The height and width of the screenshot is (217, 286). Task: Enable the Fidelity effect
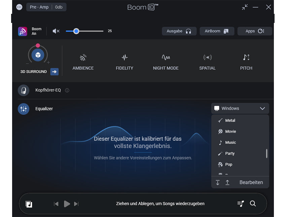coord(124,62)
